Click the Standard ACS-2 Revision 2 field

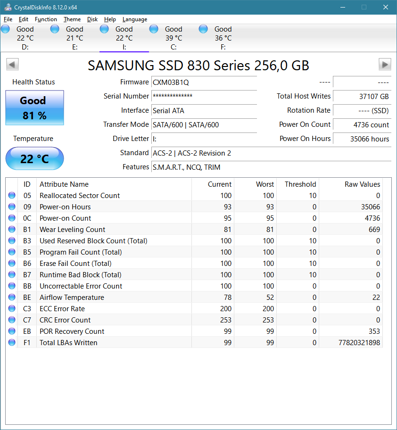coord(272,153)
